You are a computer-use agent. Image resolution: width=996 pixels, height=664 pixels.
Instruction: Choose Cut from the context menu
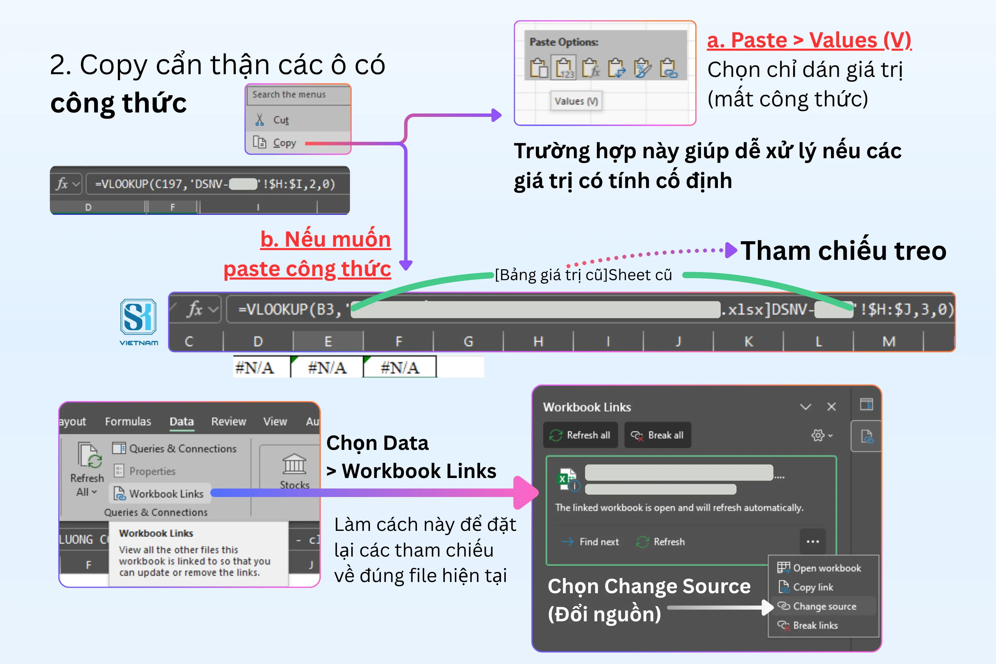298,120
